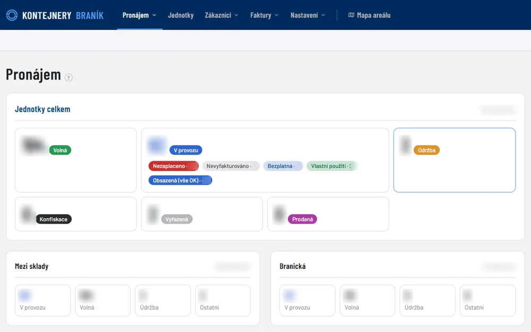Screen dimensions: 531x332
Task: Click the Branická section title
Action: click(293, 266)
